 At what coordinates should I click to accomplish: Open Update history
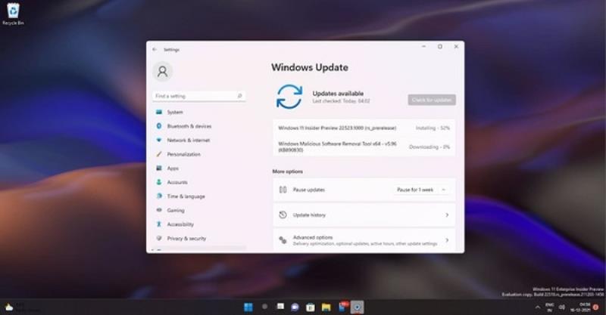pyautogui.click(x=364, y=215)
